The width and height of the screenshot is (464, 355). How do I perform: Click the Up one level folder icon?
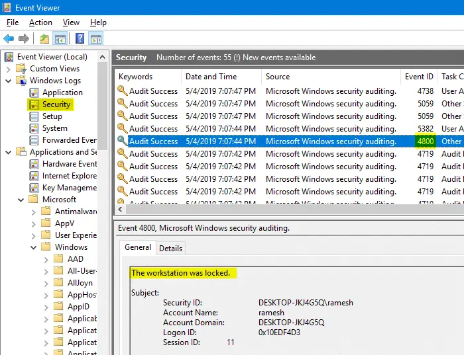(x=44, y=38)
